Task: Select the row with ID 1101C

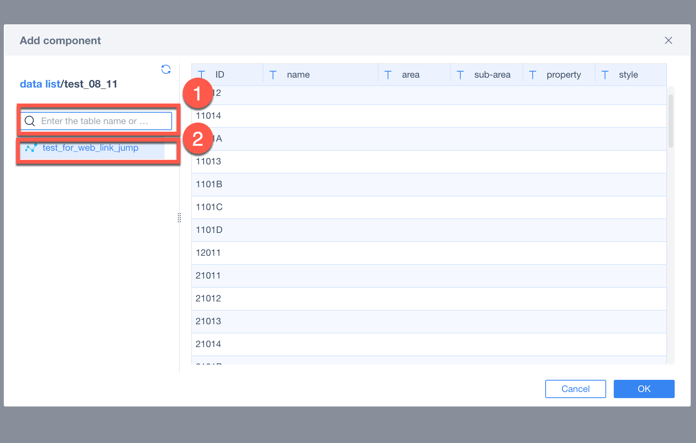Action: coord(429,207)
